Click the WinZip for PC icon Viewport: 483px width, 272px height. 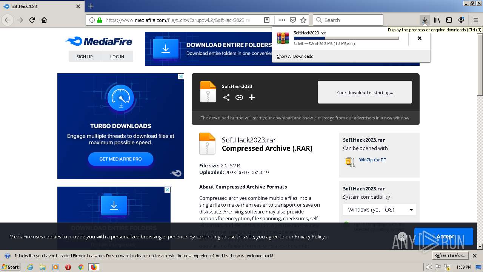click(x=350, y=162)
